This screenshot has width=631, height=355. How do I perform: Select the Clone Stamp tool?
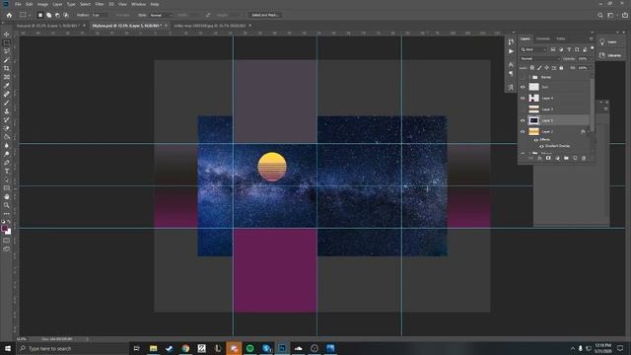pos(7,111)
